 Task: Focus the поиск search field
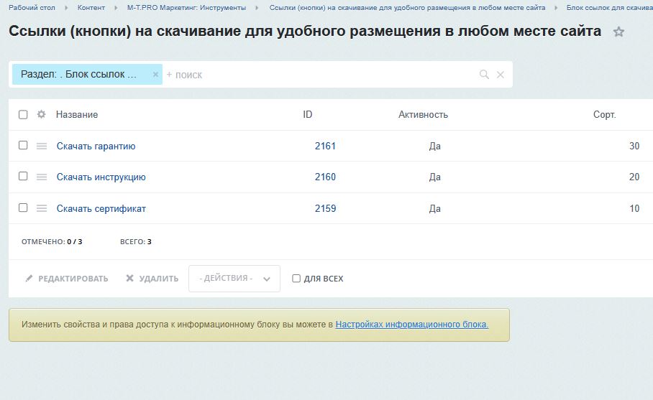pyautogui.click(x=321, y=75)
